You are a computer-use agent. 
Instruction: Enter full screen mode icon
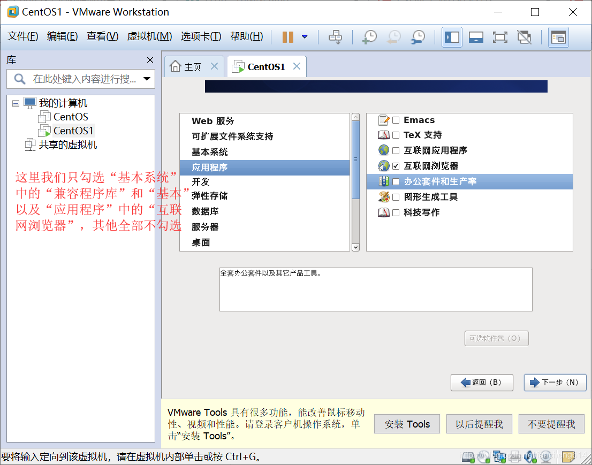tap(500, 37)
